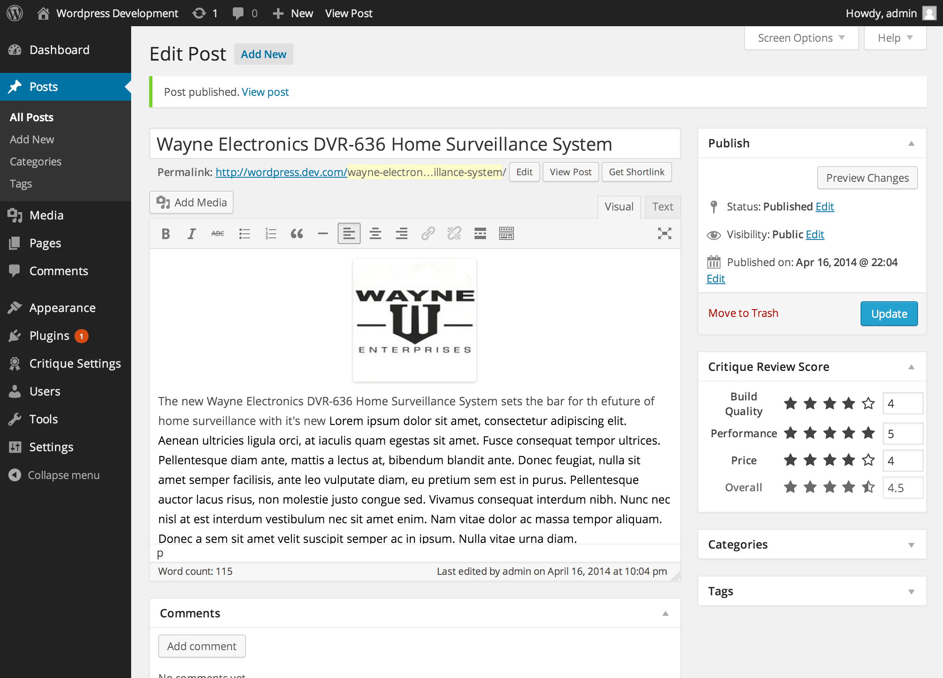
Task: Switch editor to Text tab
Action: (662, 207)
